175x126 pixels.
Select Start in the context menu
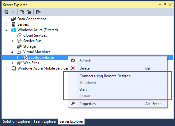click(x=118, y=89)
